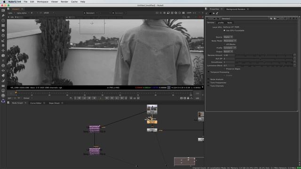Open the Node tab in Denoise1
This screenshot has width=301, height=169.
(230, 23)
